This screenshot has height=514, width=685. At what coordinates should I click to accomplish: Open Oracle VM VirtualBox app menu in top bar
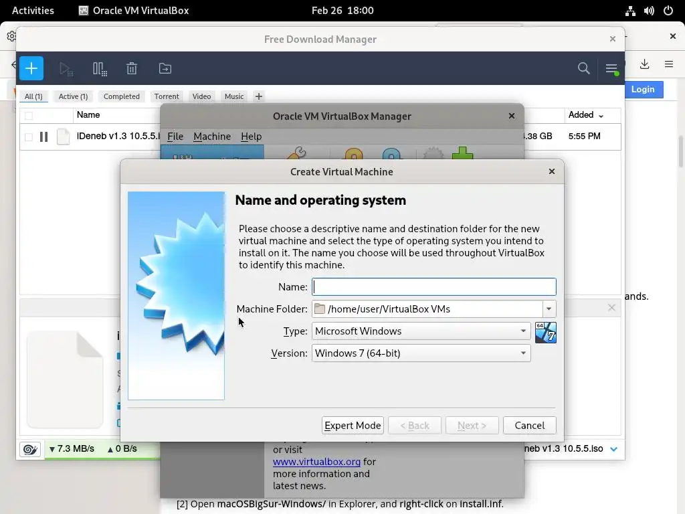click(x=134, y=11)
